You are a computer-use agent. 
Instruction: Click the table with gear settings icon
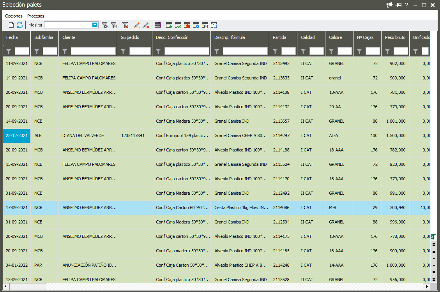[196, 25]
